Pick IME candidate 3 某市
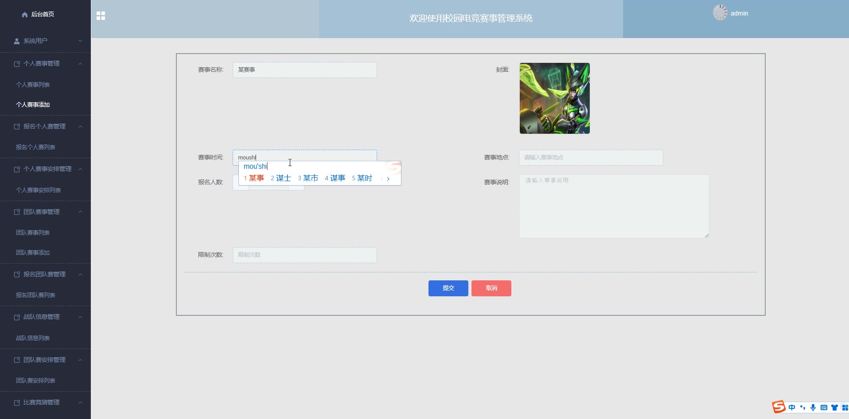 click(x=308, y=178)
